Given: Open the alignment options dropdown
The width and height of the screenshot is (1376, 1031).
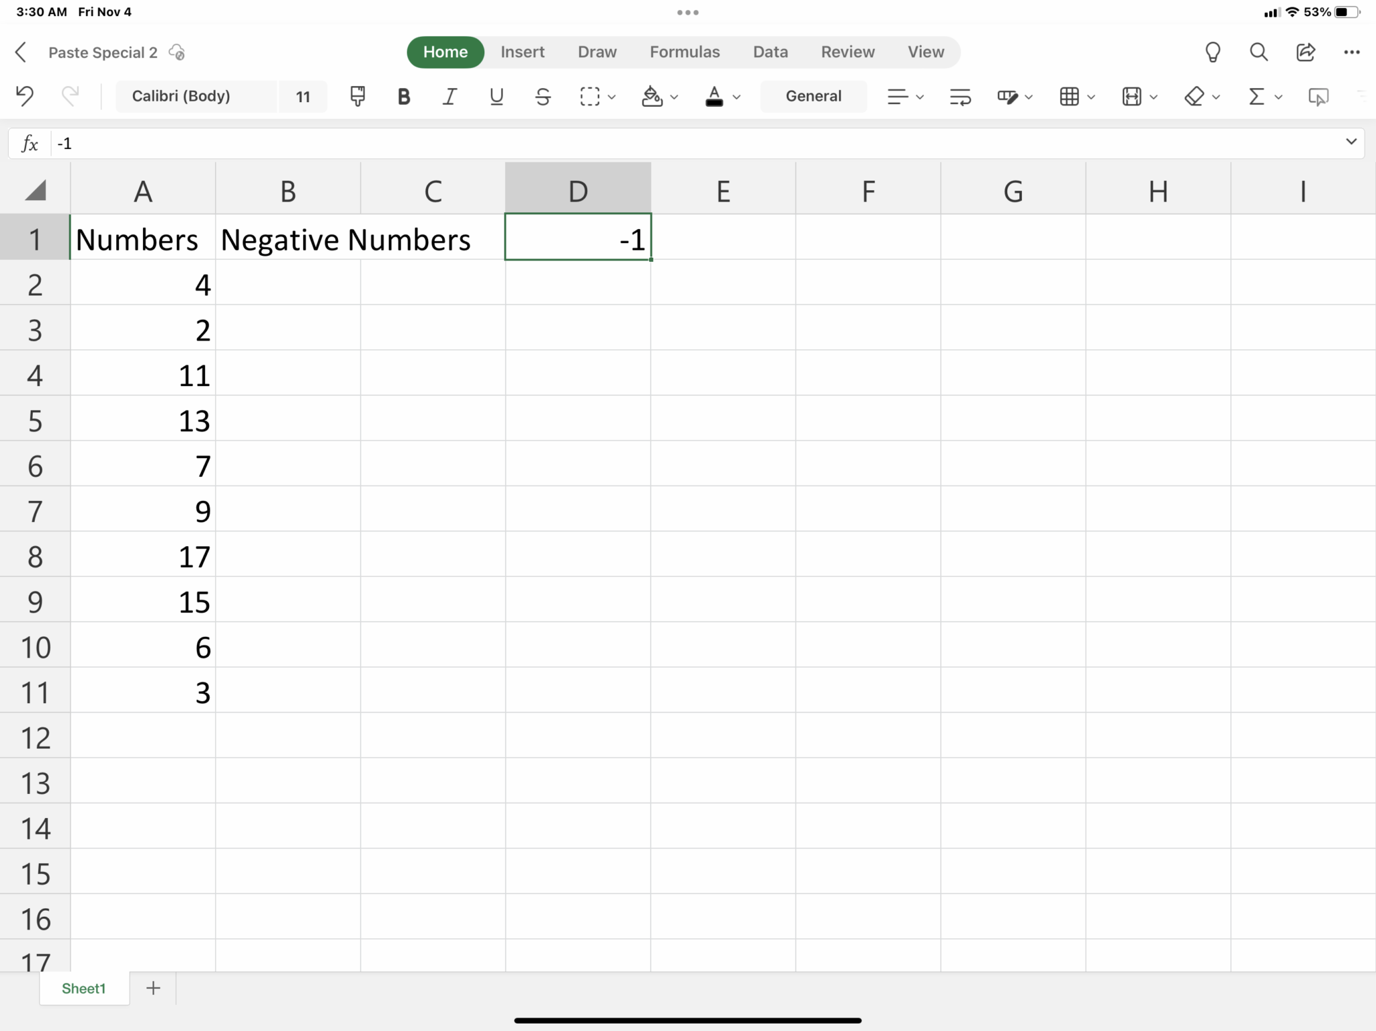Looking at the screenshot, I should [918, 96].
